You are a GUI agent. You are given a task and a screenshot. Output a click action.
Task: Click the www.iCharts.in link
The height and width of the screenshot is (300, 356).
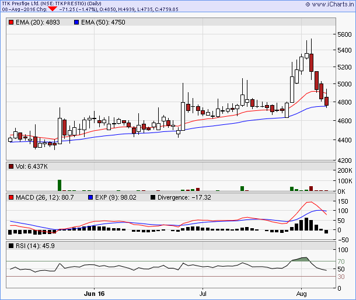click(x=333, y=4)
